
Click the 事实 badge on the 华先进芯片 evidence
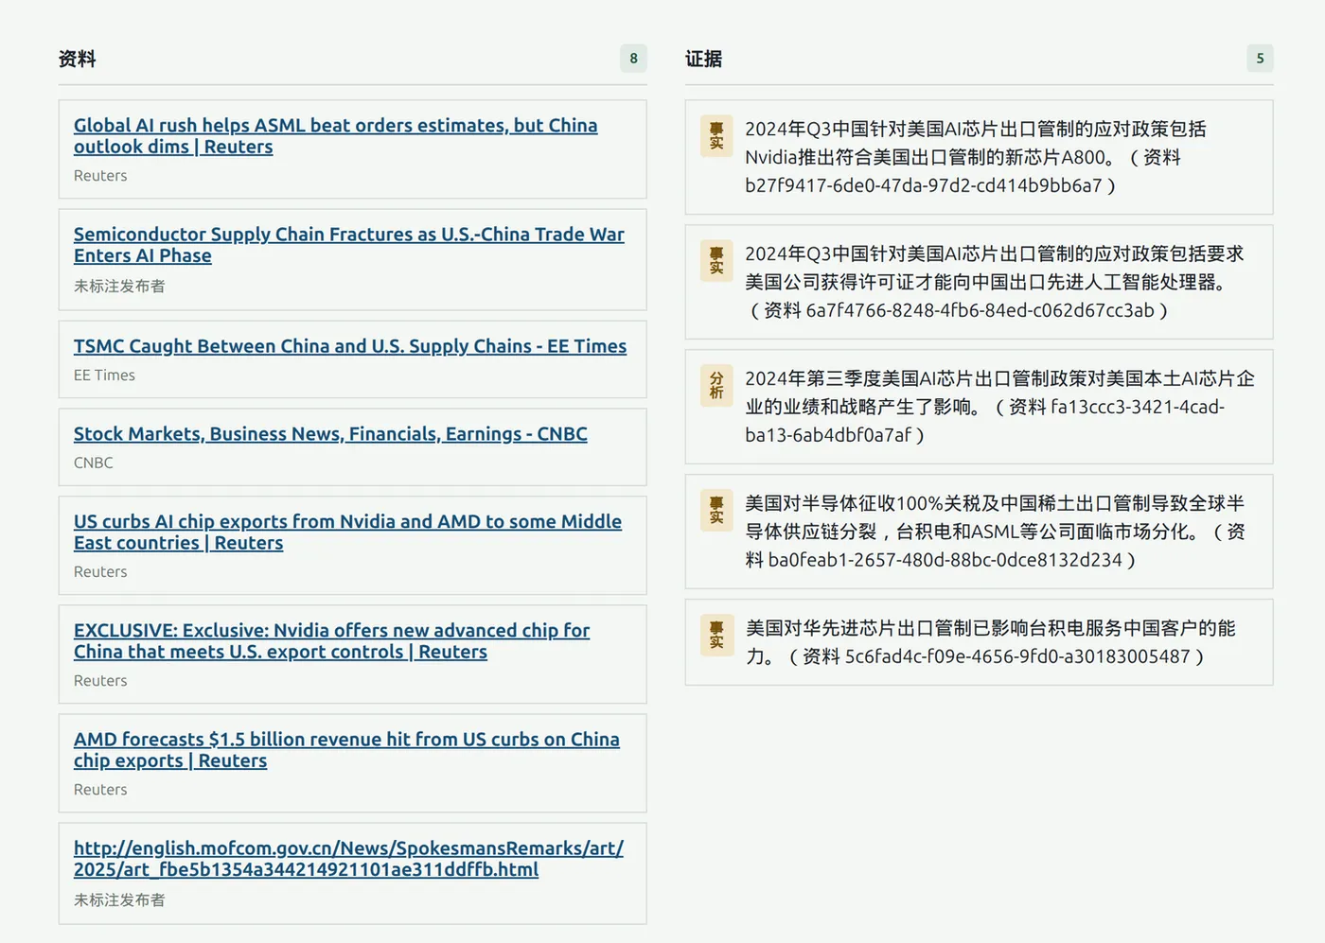coord(716,635)
